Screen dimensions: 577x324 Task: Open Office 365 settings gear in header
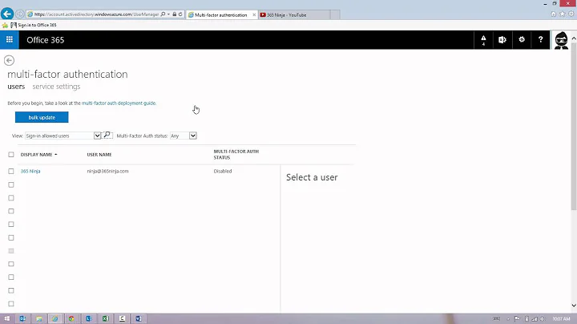[522, 40]
